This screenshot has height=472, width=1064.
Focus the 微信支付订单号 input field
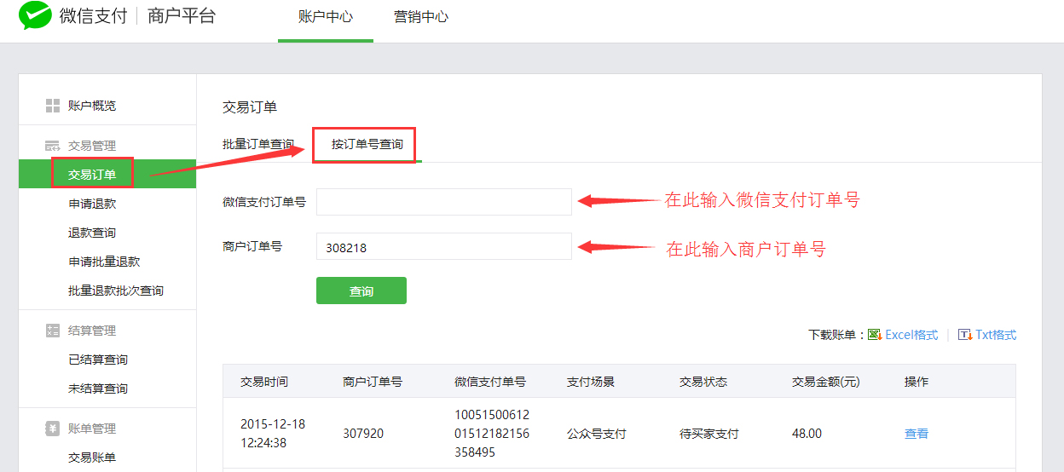click(x=443, y=202)
